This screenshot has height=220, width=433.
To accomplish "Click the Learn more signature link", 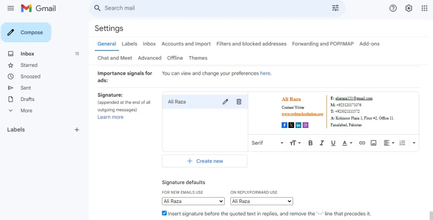I will coord(110,117).
